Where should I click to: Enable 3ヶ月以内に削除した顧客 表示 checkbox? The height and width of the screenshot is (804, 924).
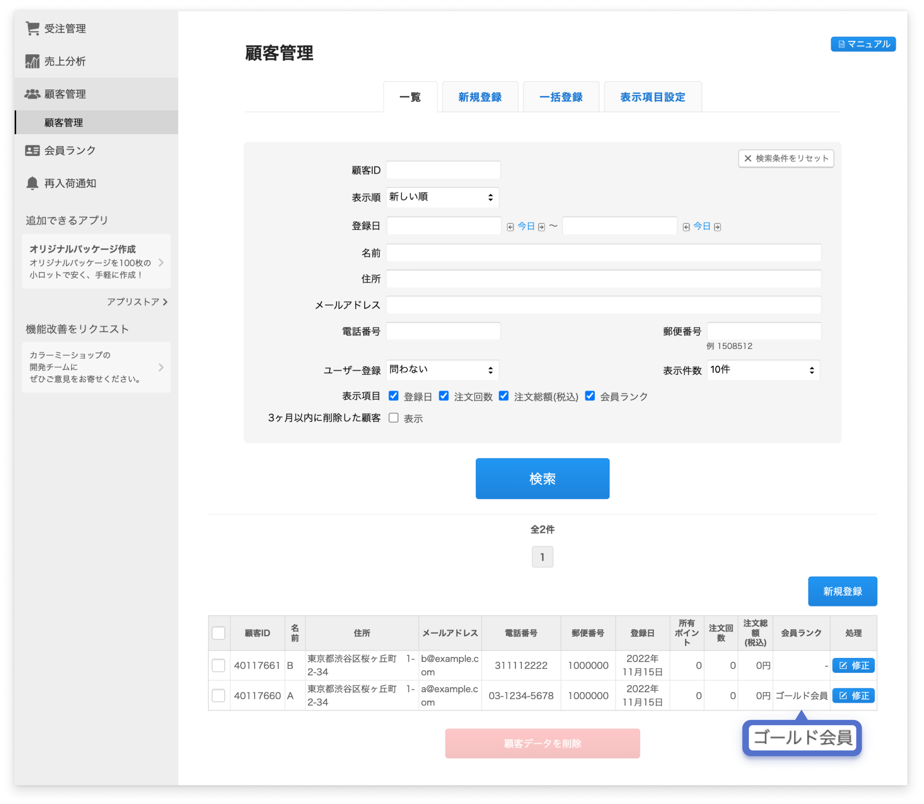tap(393, 418)
